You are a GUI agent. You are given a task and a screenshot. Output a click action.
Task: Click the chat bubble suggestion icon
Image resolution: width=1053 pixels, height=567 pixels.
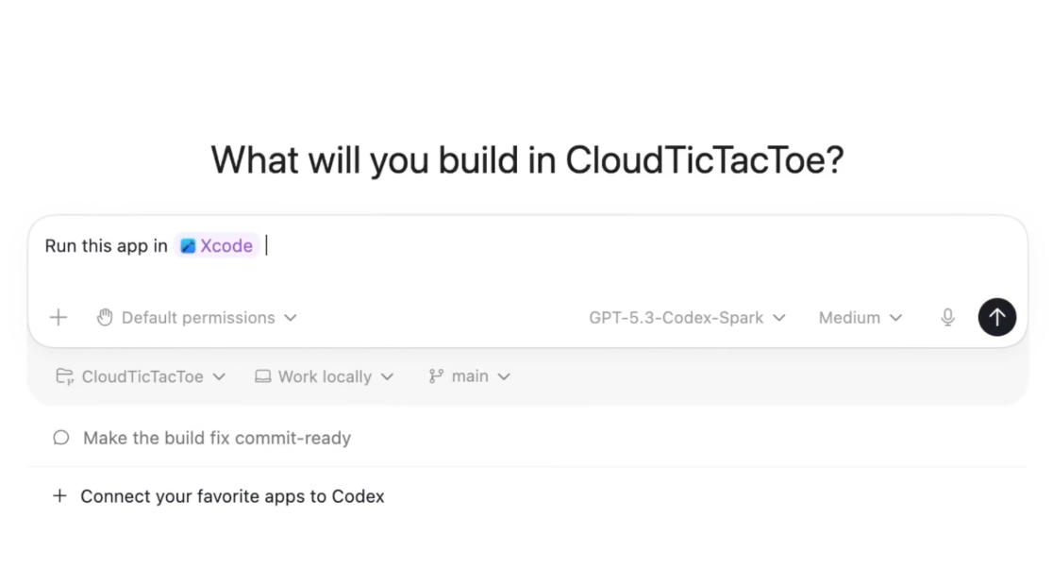(61, 438)
